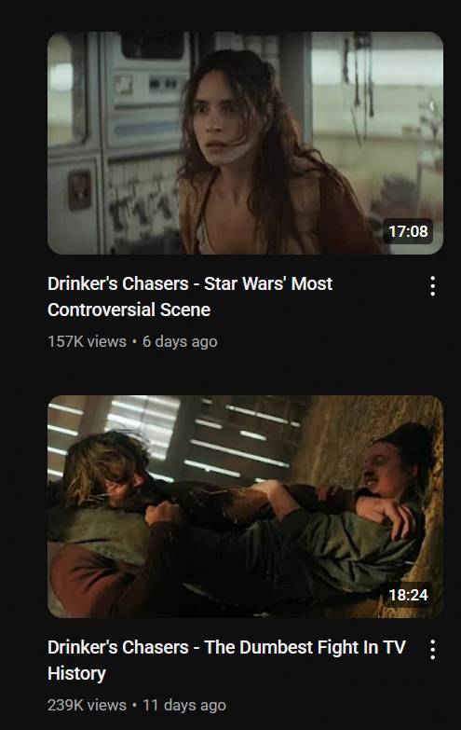Click the "239K views" text
This screenshot has width=461, height=730.
pyautogui.click(x=87, y=705)
